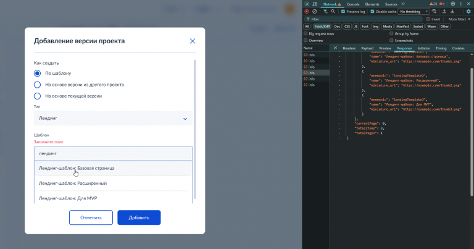The width and height of the screenshot is (474, 249).
Task: Click the errors count 1 badge
Action: pos(442,4)
